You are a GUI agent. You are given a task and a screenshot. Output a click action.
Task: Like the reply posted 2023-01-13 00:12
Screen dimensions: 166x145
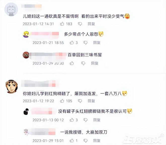pyautogui.click(x=72, y=120)
